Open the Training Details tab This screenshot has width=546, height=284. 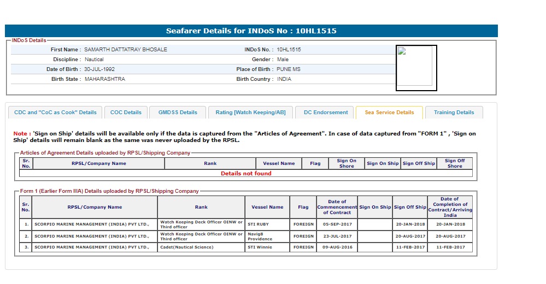pyautogui.click(x=454, y=113)
